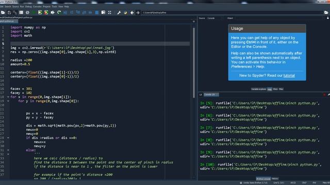The height and width of the screenshot is (185, 330).
Task: Save the current file using floppy icon
Action: click(x=9, y=12)
